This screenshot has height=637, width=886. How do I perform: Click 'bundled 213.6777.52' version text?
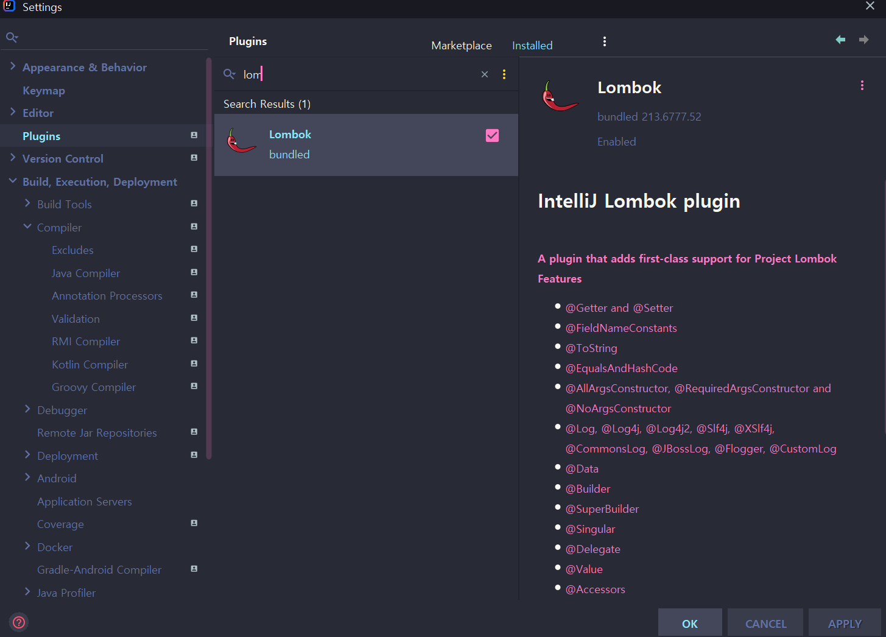pos(649,117)
